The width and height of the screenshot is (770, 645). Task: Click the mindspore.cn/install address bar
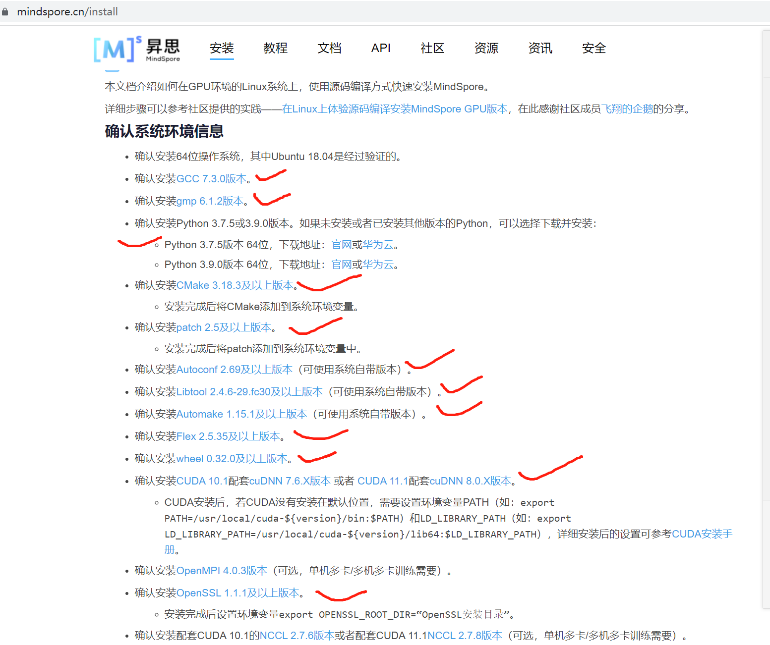pyautogui.click(x=67, y=12)
